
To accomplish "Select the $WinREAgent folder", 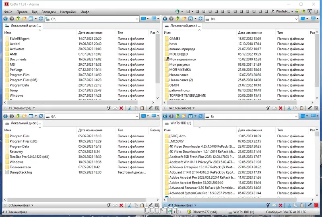I will click(20, 39).
